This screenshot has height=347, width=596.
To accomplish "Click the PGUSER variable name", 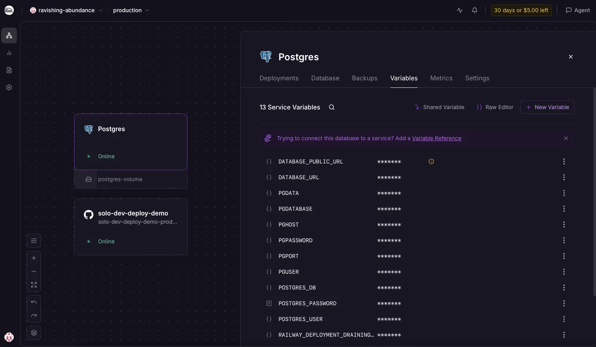I will click(x=288, y=272).
